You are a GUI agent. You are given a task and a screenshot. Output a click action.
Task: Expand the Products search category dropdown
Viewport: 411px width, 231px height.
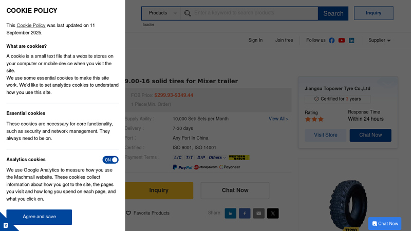tap(162, 13)
